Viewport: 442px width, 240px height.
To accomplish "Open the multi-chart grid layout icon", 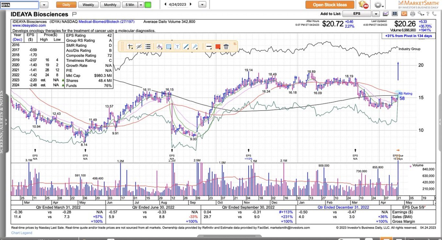I will pos(394,14).
